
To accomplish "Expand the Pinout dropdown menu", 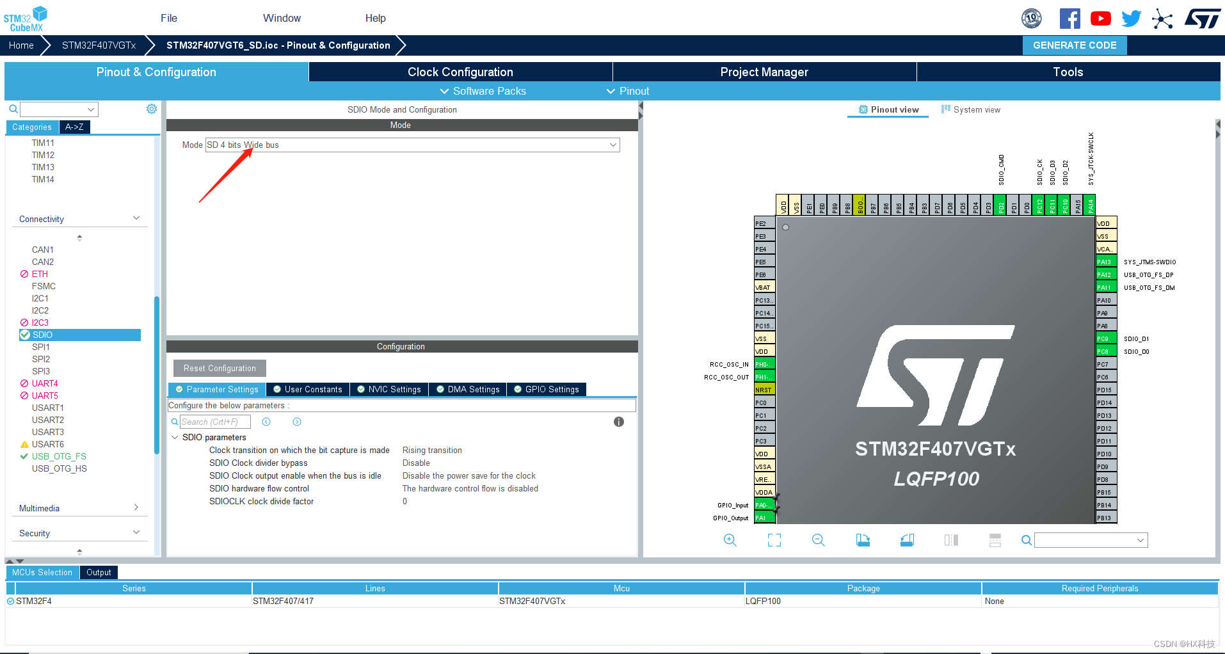I will click(x=628, y=91).
